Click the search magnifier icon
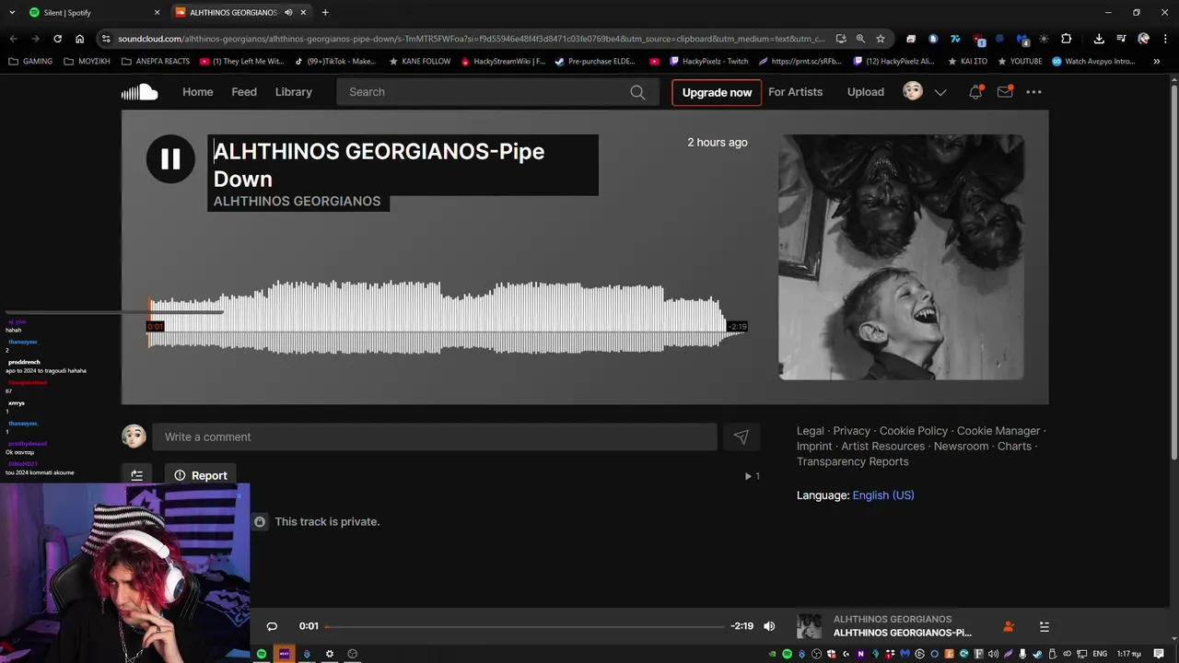 637,92
